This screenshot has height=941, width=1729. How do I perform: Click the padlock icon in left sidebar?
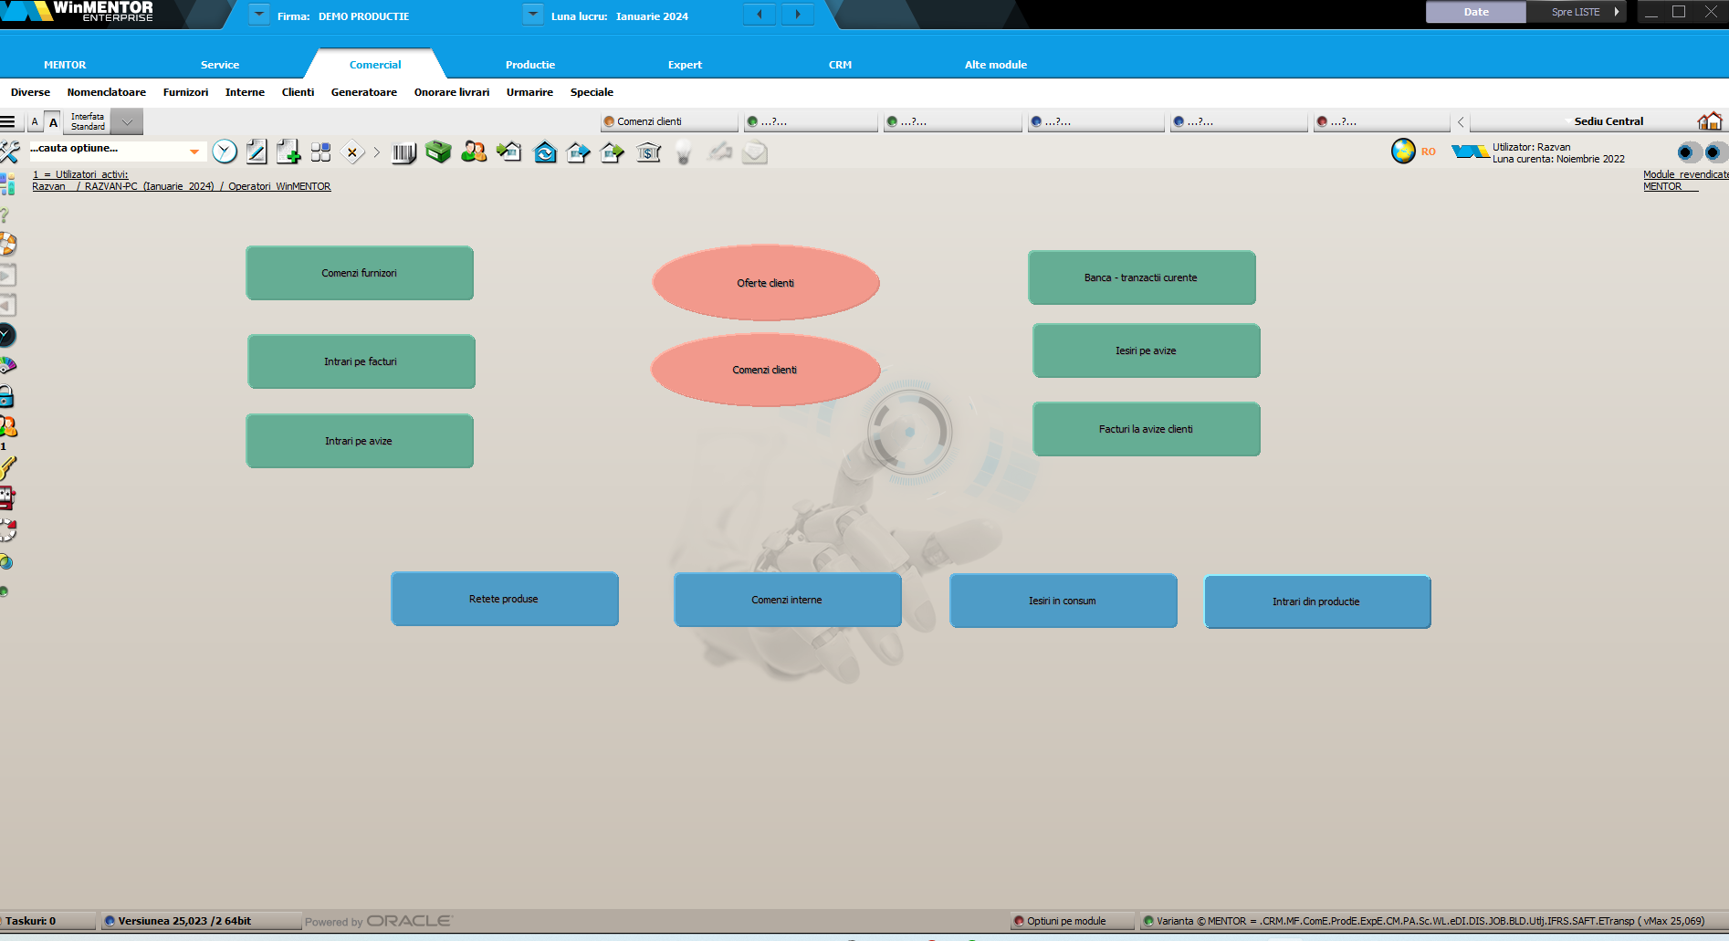point(6,396)
